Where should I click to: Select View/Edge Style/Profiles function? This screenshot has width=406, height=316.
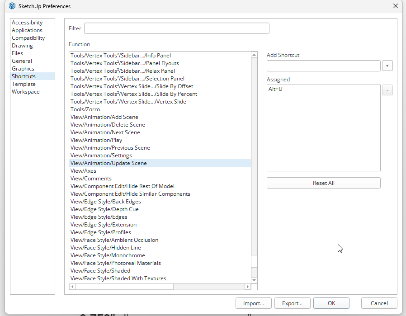tap(161, 232)
